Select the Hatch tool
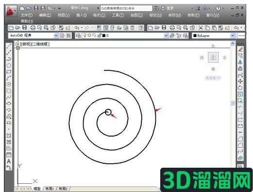Viewport: 253px width, 192px height. coord(9,136)
